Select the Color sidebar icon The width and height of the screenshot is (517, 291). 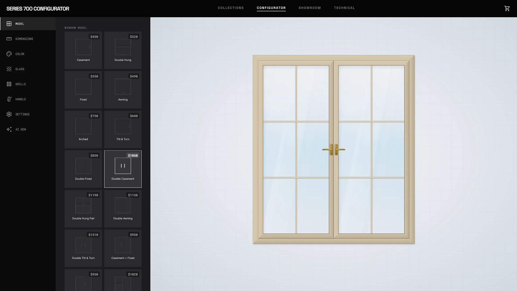tap(9, 54)
